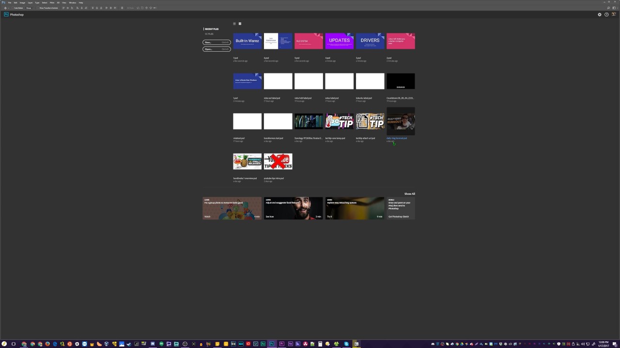Switch recent files to list view
This screenshot has height=348, width=620.
click(x=234, y=24)
